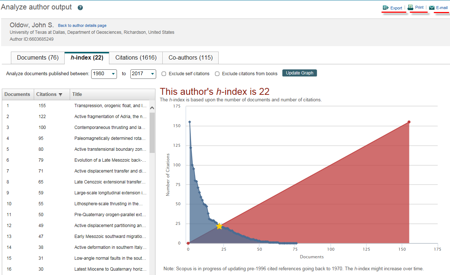The image size is (450, 275).
Task: Click the Print icon
Action: [410, 7]
